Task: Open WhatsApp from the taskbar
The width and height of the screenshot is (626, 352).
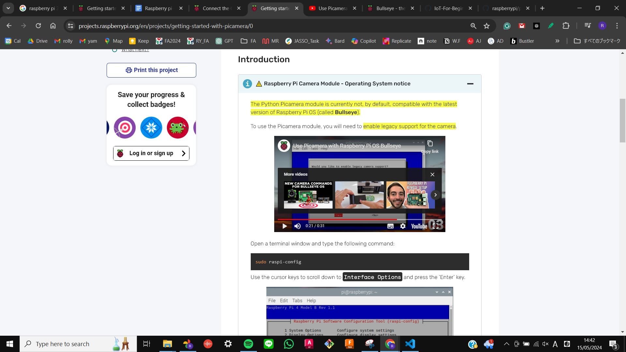Action: click(x=289, y=344)
